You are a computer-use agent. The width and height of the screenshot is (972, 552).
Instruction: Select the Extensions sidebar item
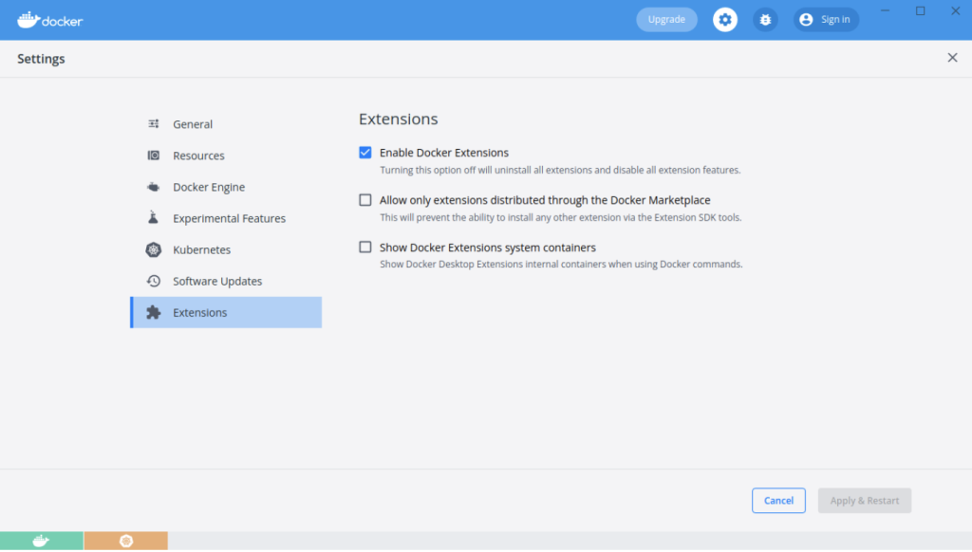tap(226, 312)
